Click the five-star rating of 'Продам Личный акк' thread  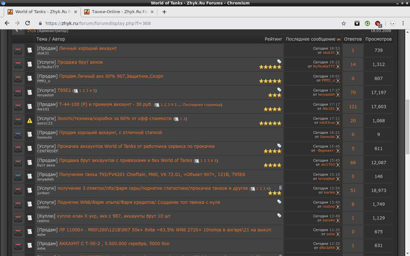tap(270, 81)
